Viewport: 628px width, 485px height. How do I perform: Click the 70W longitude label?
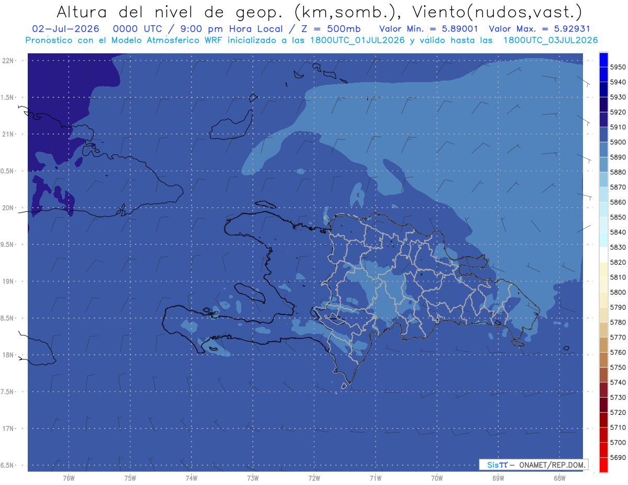[437, 478]
